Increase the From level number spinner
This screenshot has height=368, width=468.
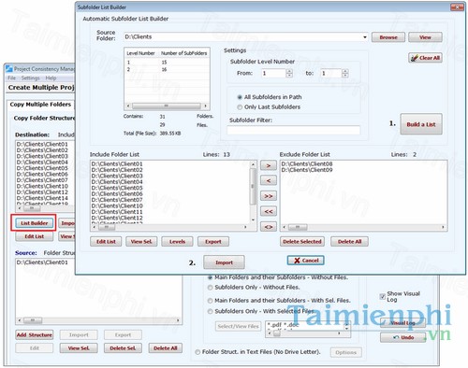289,71
